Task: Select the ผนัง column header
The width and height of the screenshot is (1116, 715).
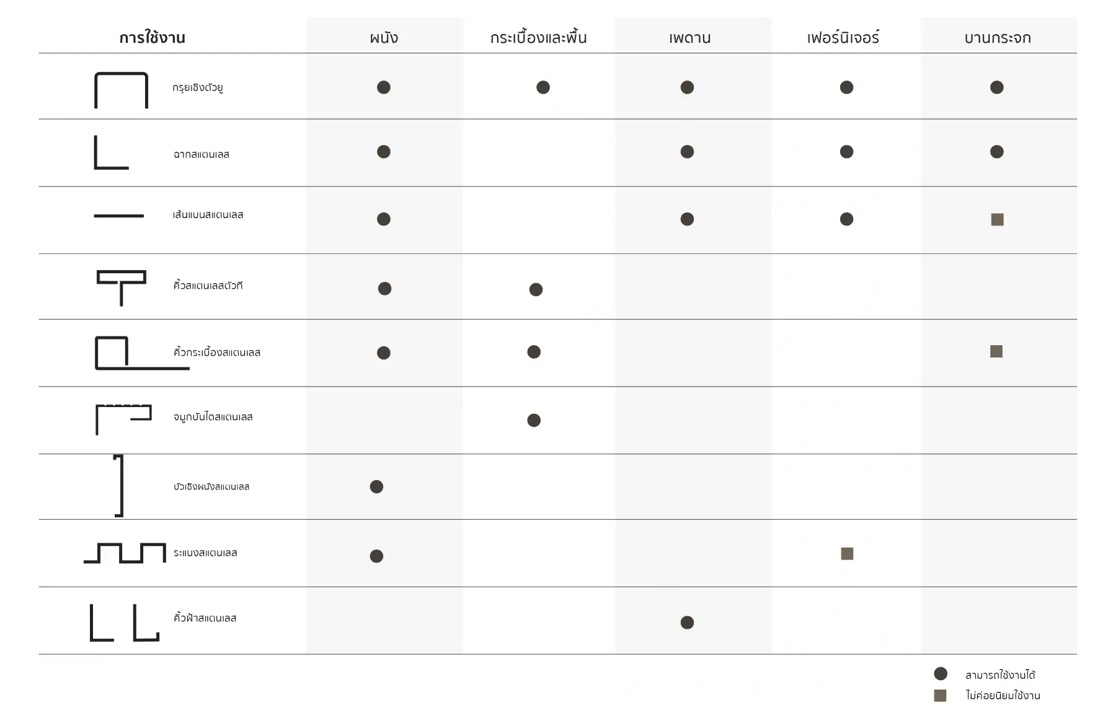Action: pos(384,38)
